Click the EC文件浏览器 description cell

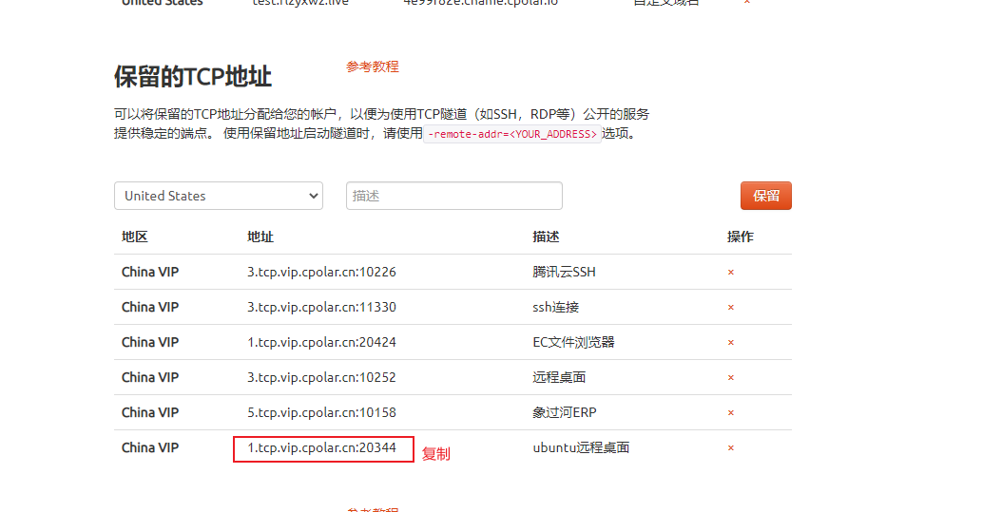pos(573,342)
